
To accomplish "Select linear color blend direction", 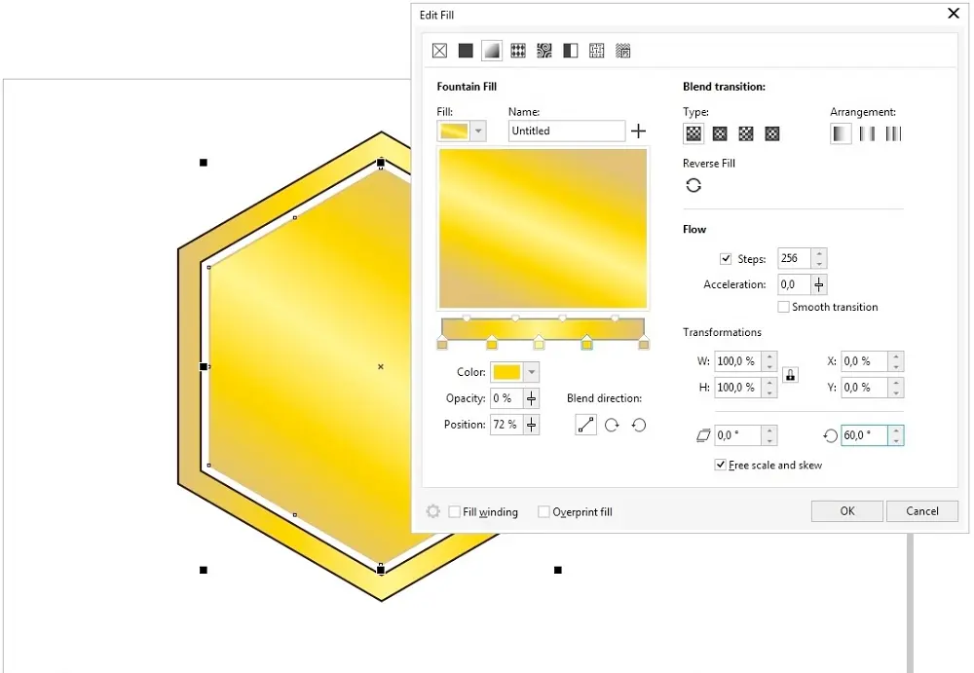I will (585, 425).
